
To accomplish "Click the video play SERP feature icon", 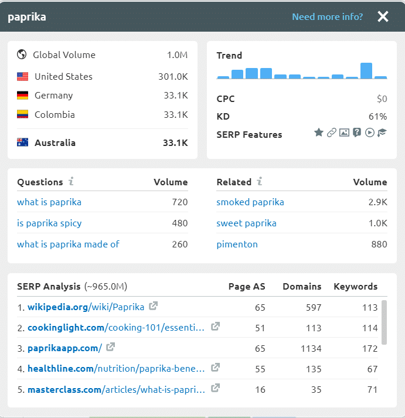I will click(369, 133).
